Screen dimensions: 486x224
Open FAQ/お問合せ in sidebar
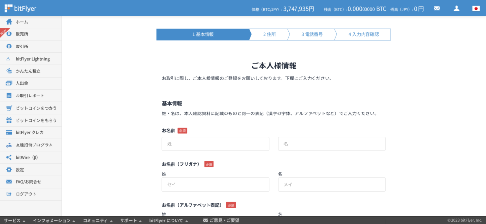(x=28, y=182)
